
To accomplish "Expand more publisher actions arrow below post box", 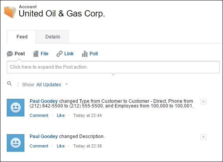I will coord(113,75).
